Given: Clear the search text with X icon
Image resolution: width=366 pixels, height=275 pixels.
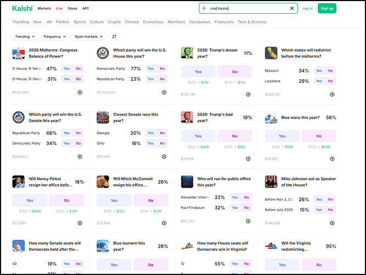Looking at the screenshot, I should (292, 9).
